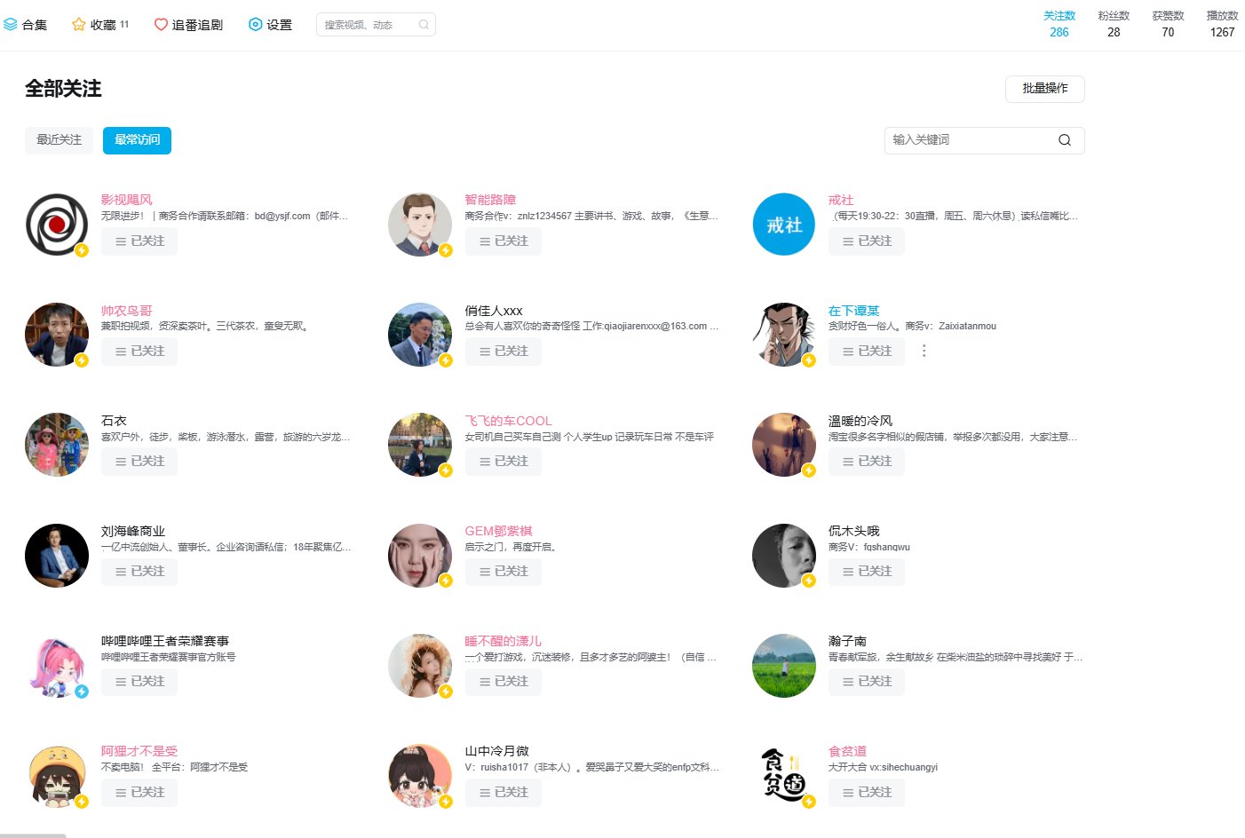Expand 已关注 options for GEM鄧紫棋
The height and width of the screenshot is (838, 1245).
click(504, 572)
